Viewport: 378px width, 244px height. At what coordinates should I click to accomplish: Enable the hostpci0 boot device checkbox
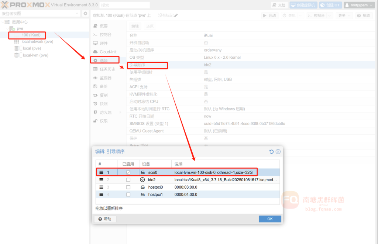128,187
